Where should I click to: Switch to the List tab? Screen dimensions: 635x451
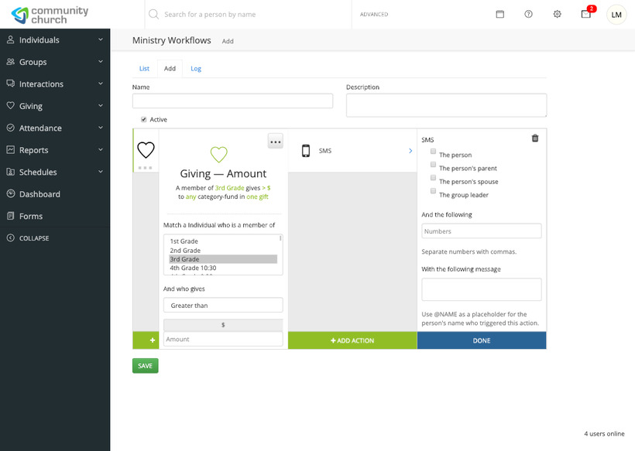pyautogui.click(x=144, y=68)
